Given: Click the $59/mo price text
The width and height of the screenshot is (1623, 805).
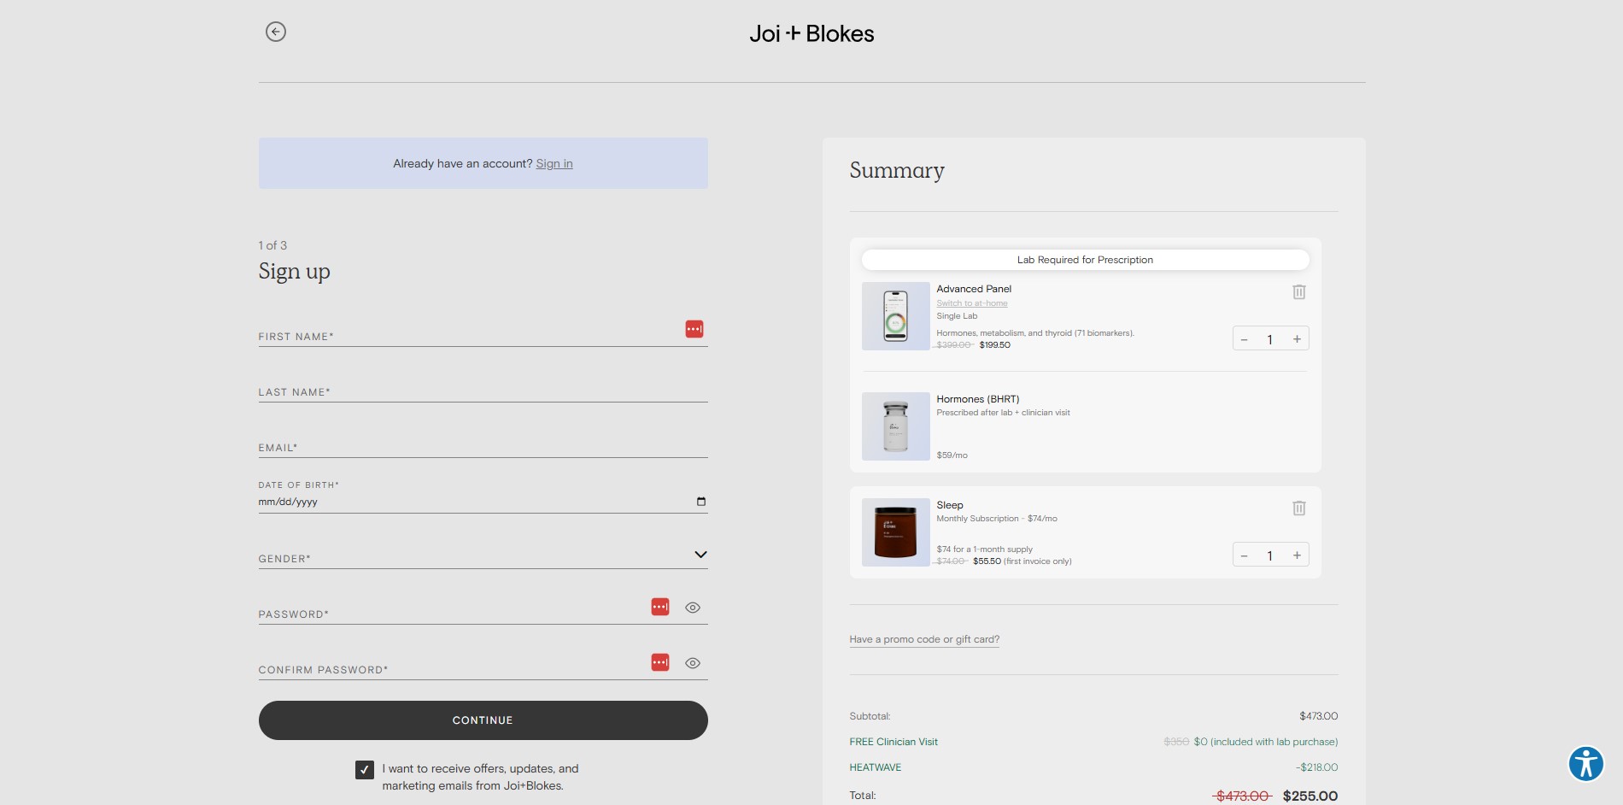Looking at the screenshot, I should (x=952, y=455).
